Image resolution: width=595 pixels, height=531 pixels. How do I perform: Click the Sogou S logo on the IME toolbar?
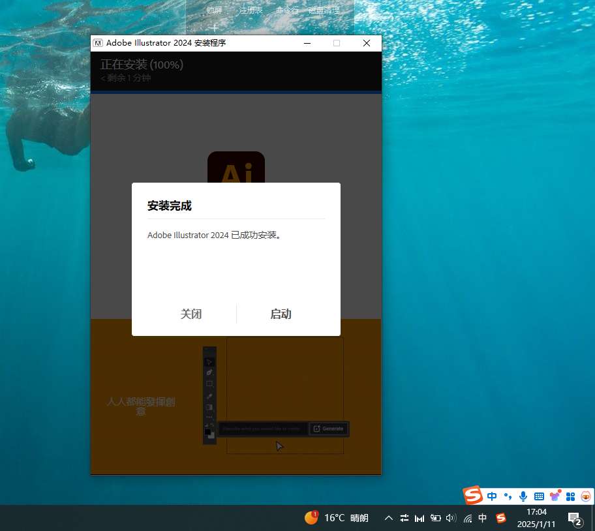(x=473, y=495)
